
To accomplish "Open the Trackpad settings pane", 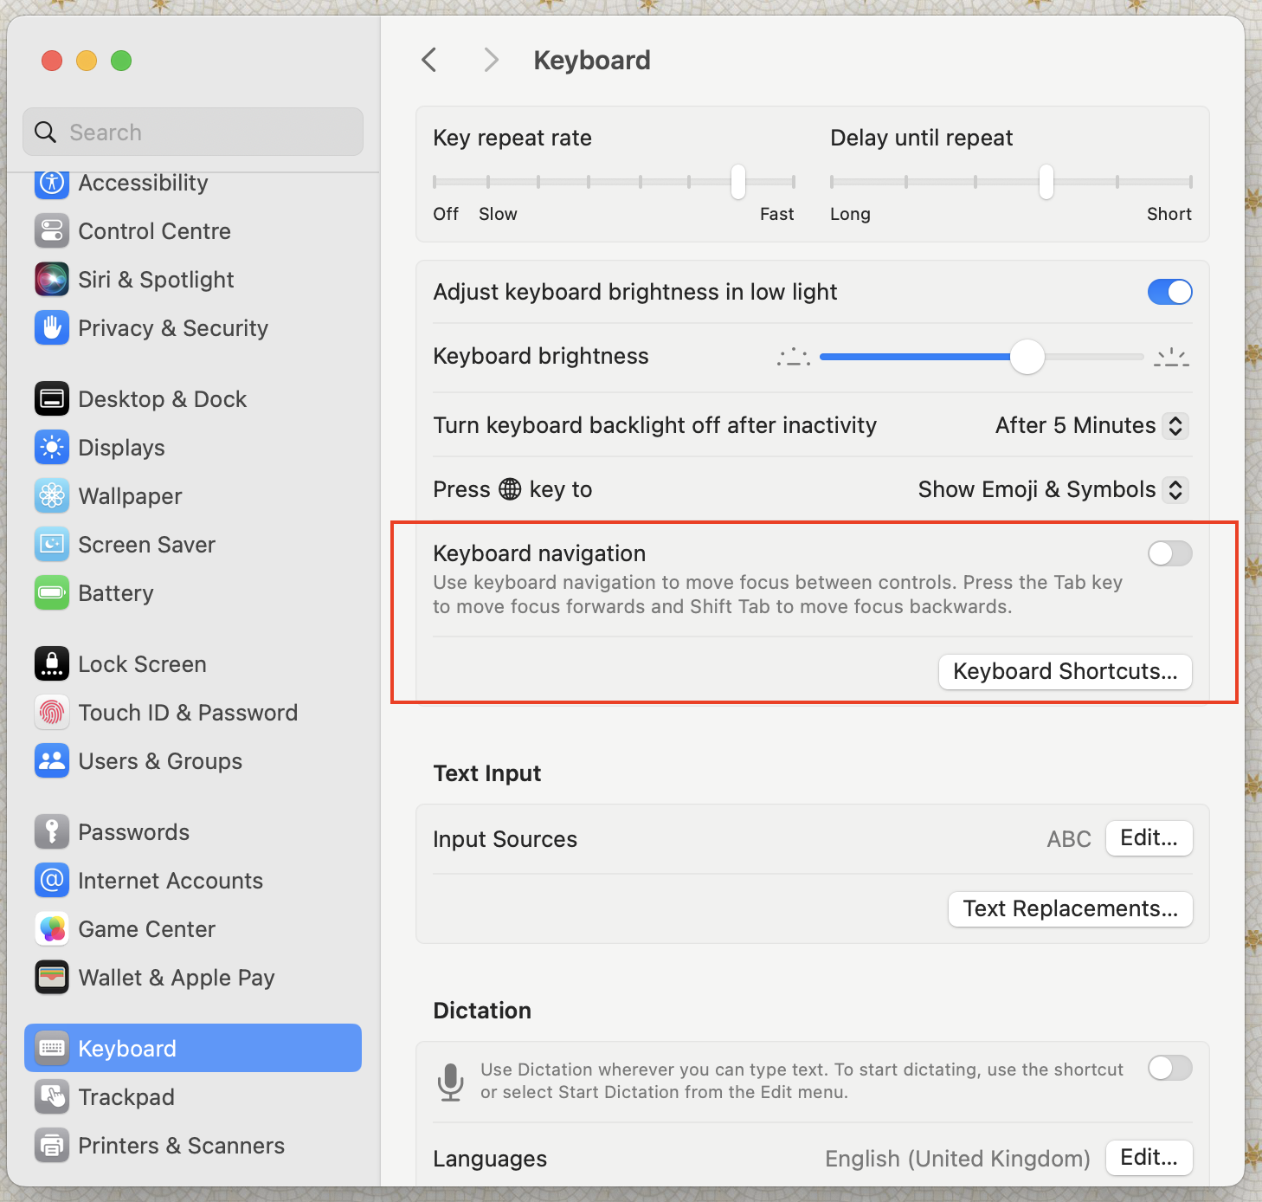I will coord(193,1097).
